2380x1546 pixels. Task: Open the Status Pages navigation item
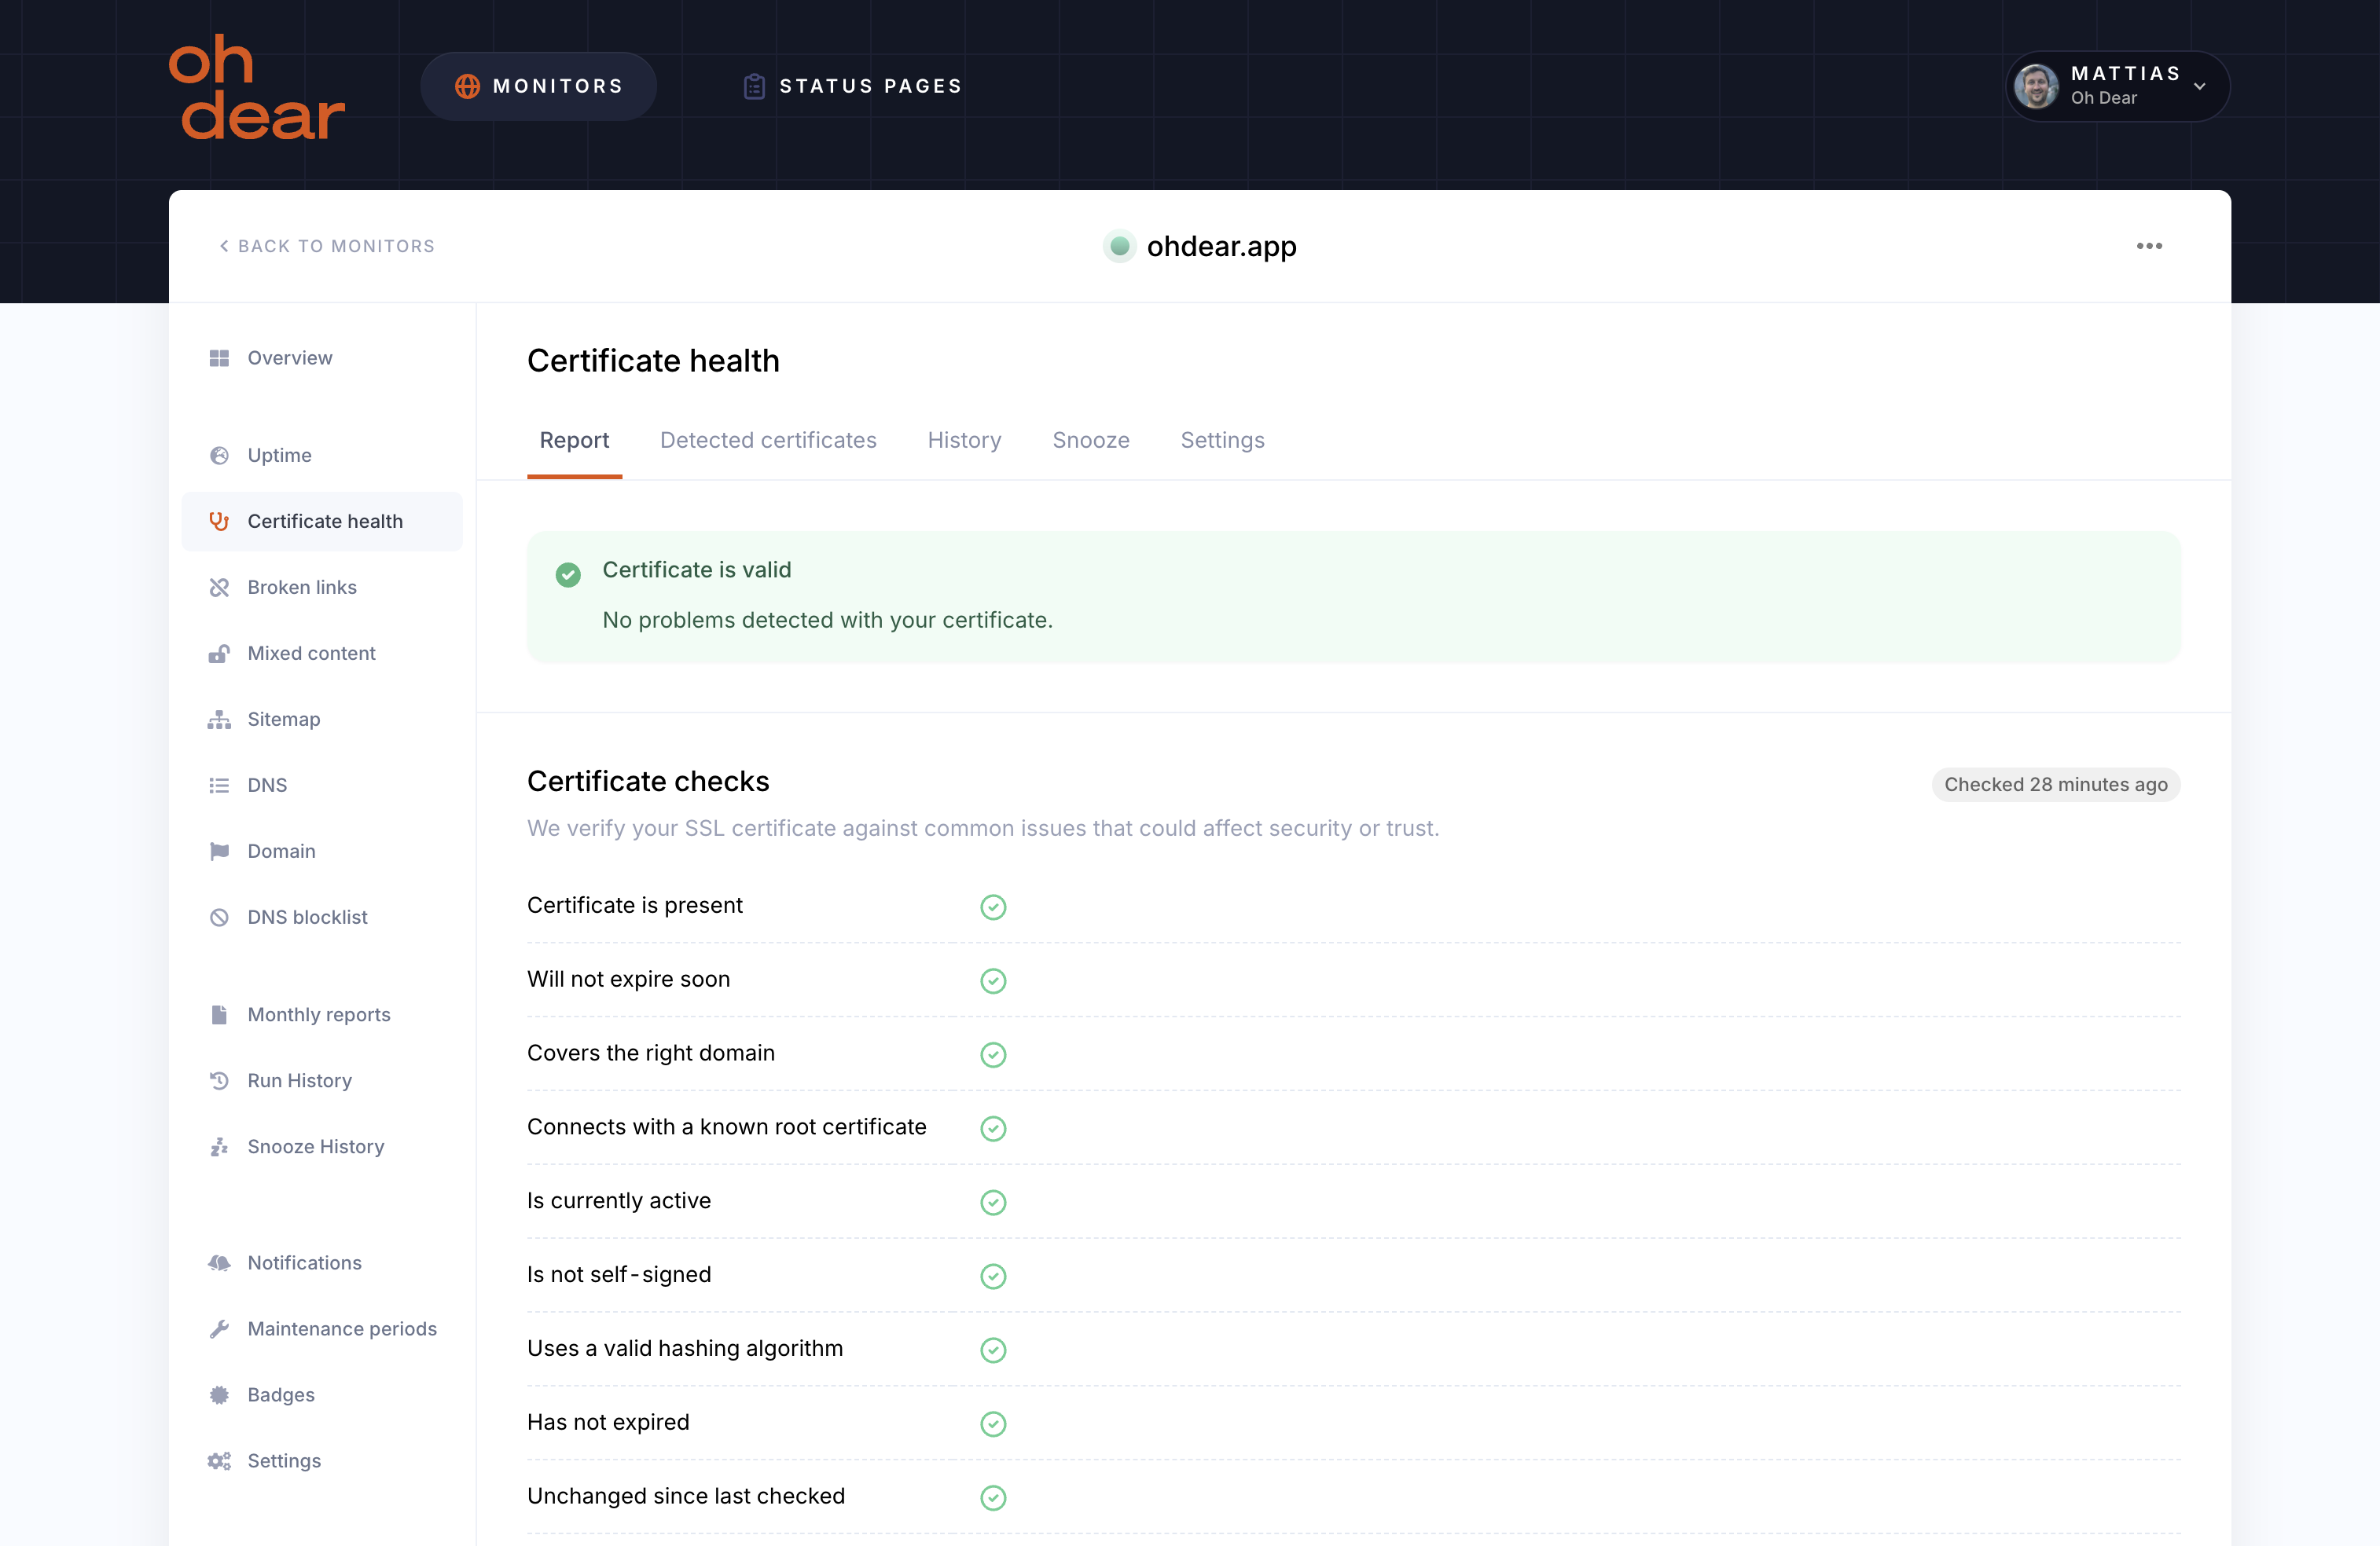[853, 86]
